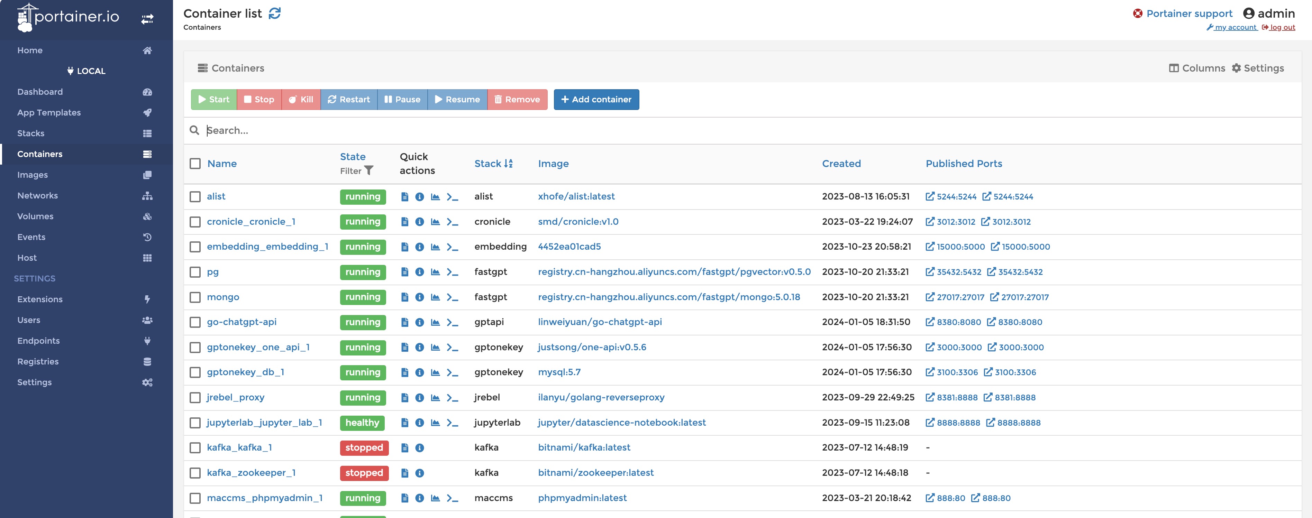Check the select-all checkbox in table header
1312x518 pixels.
(x=195, y=163)
